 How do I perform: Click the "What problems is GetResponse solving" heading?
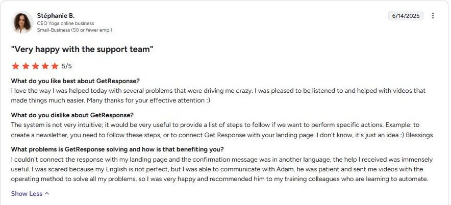tap(117, 149)
